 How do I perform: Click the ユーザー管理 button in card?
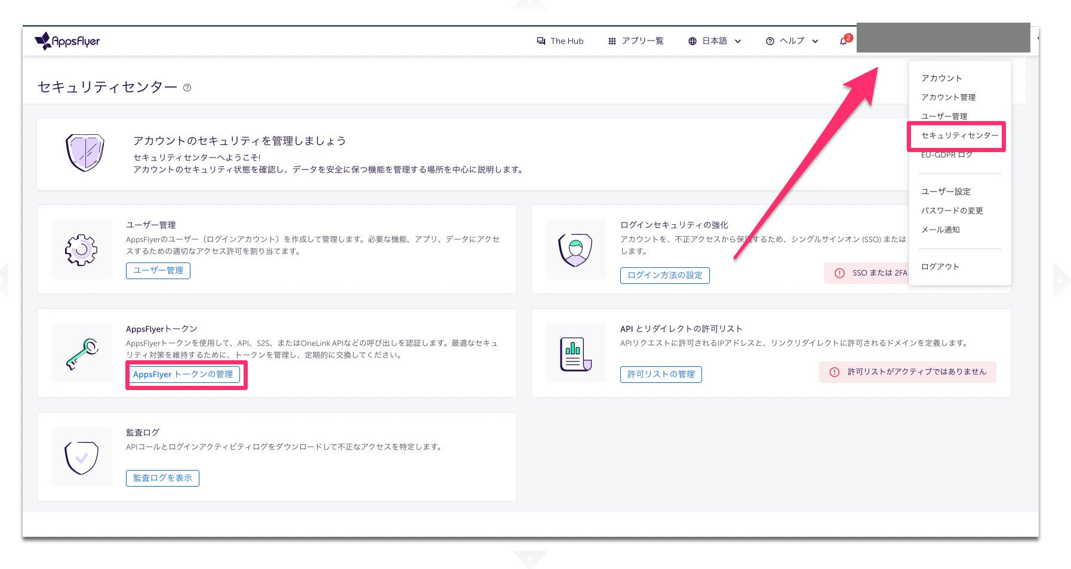[158, 271]
